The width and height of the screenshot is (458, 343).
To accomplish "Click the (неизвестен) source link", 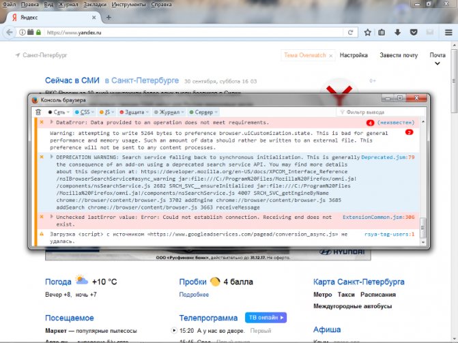I will 396,123.
